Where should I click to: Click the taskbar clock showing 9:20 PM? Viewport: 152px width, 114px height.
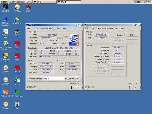tap(147, 2)
